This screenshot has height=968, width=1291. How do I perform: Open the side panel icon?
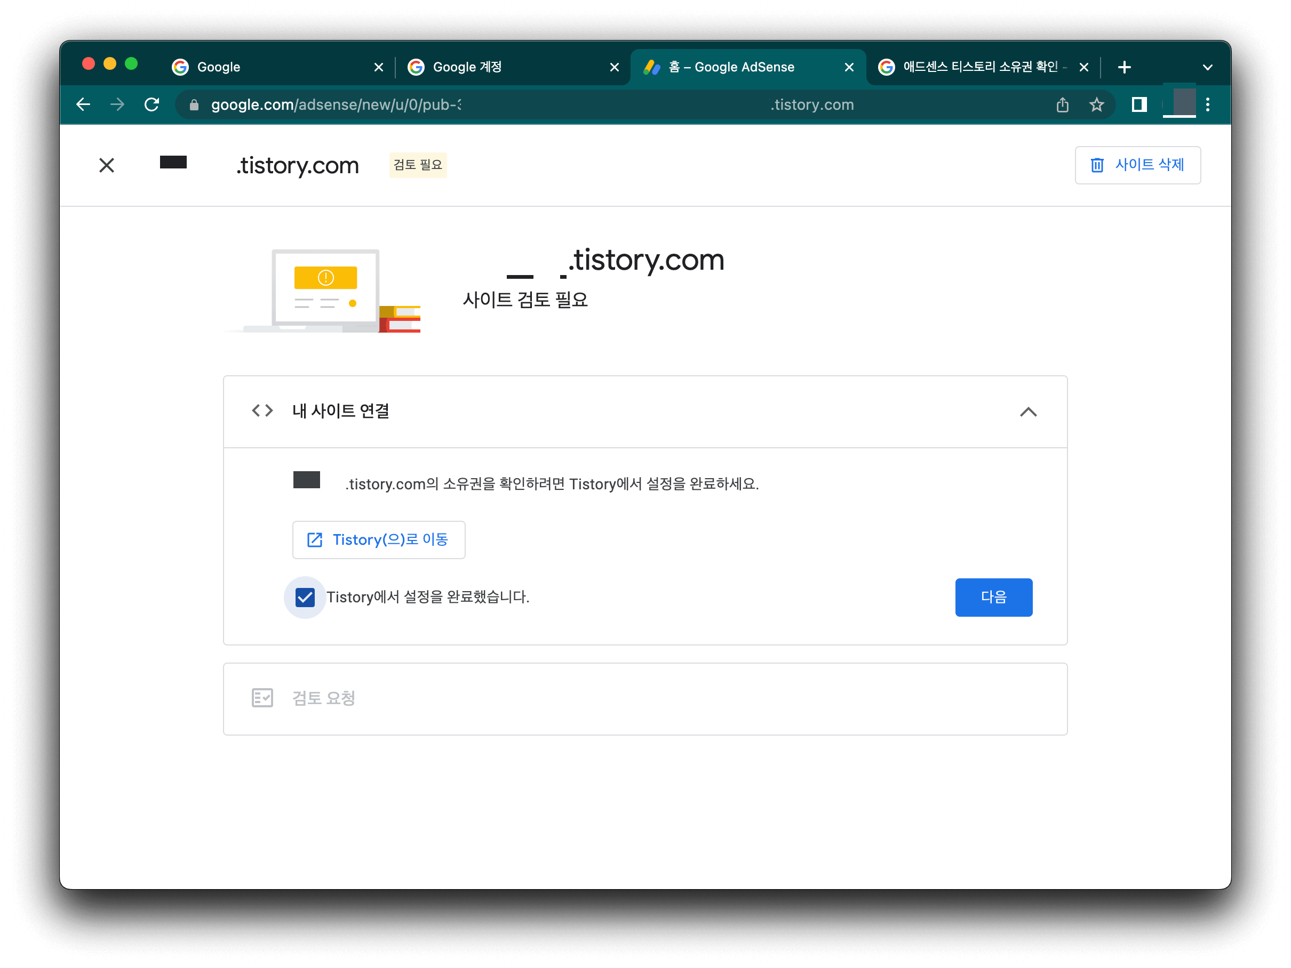pos(1138,104)
